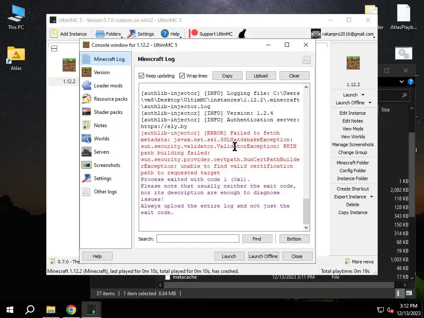
Task: Open the Folders dropdown in the toolbar
Action: pos(109,34)
